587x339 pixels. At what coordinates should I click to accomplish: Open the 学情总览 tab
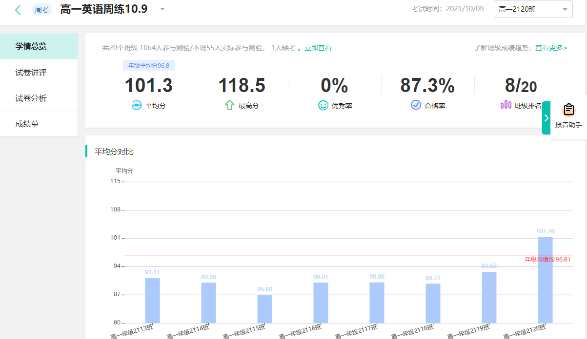(39, 47)
